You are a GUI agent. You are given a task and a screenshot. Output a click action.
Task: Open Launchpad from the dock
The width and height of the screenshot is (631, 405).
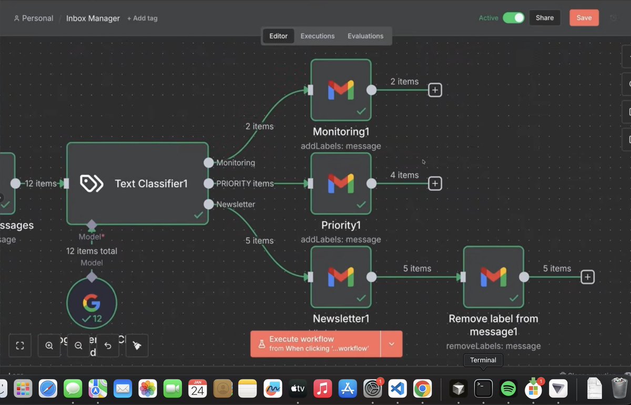click(x=23, y=389)
